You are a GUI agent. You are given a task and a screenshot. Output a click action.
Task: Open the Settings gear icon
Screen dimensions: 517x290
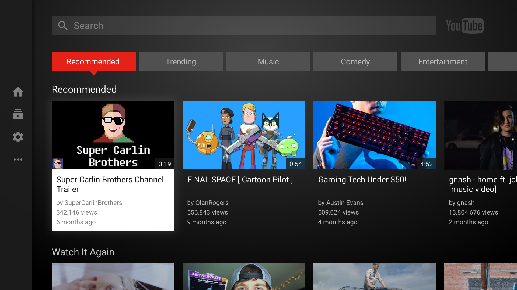pyautogui.click(x=18, y=137)
